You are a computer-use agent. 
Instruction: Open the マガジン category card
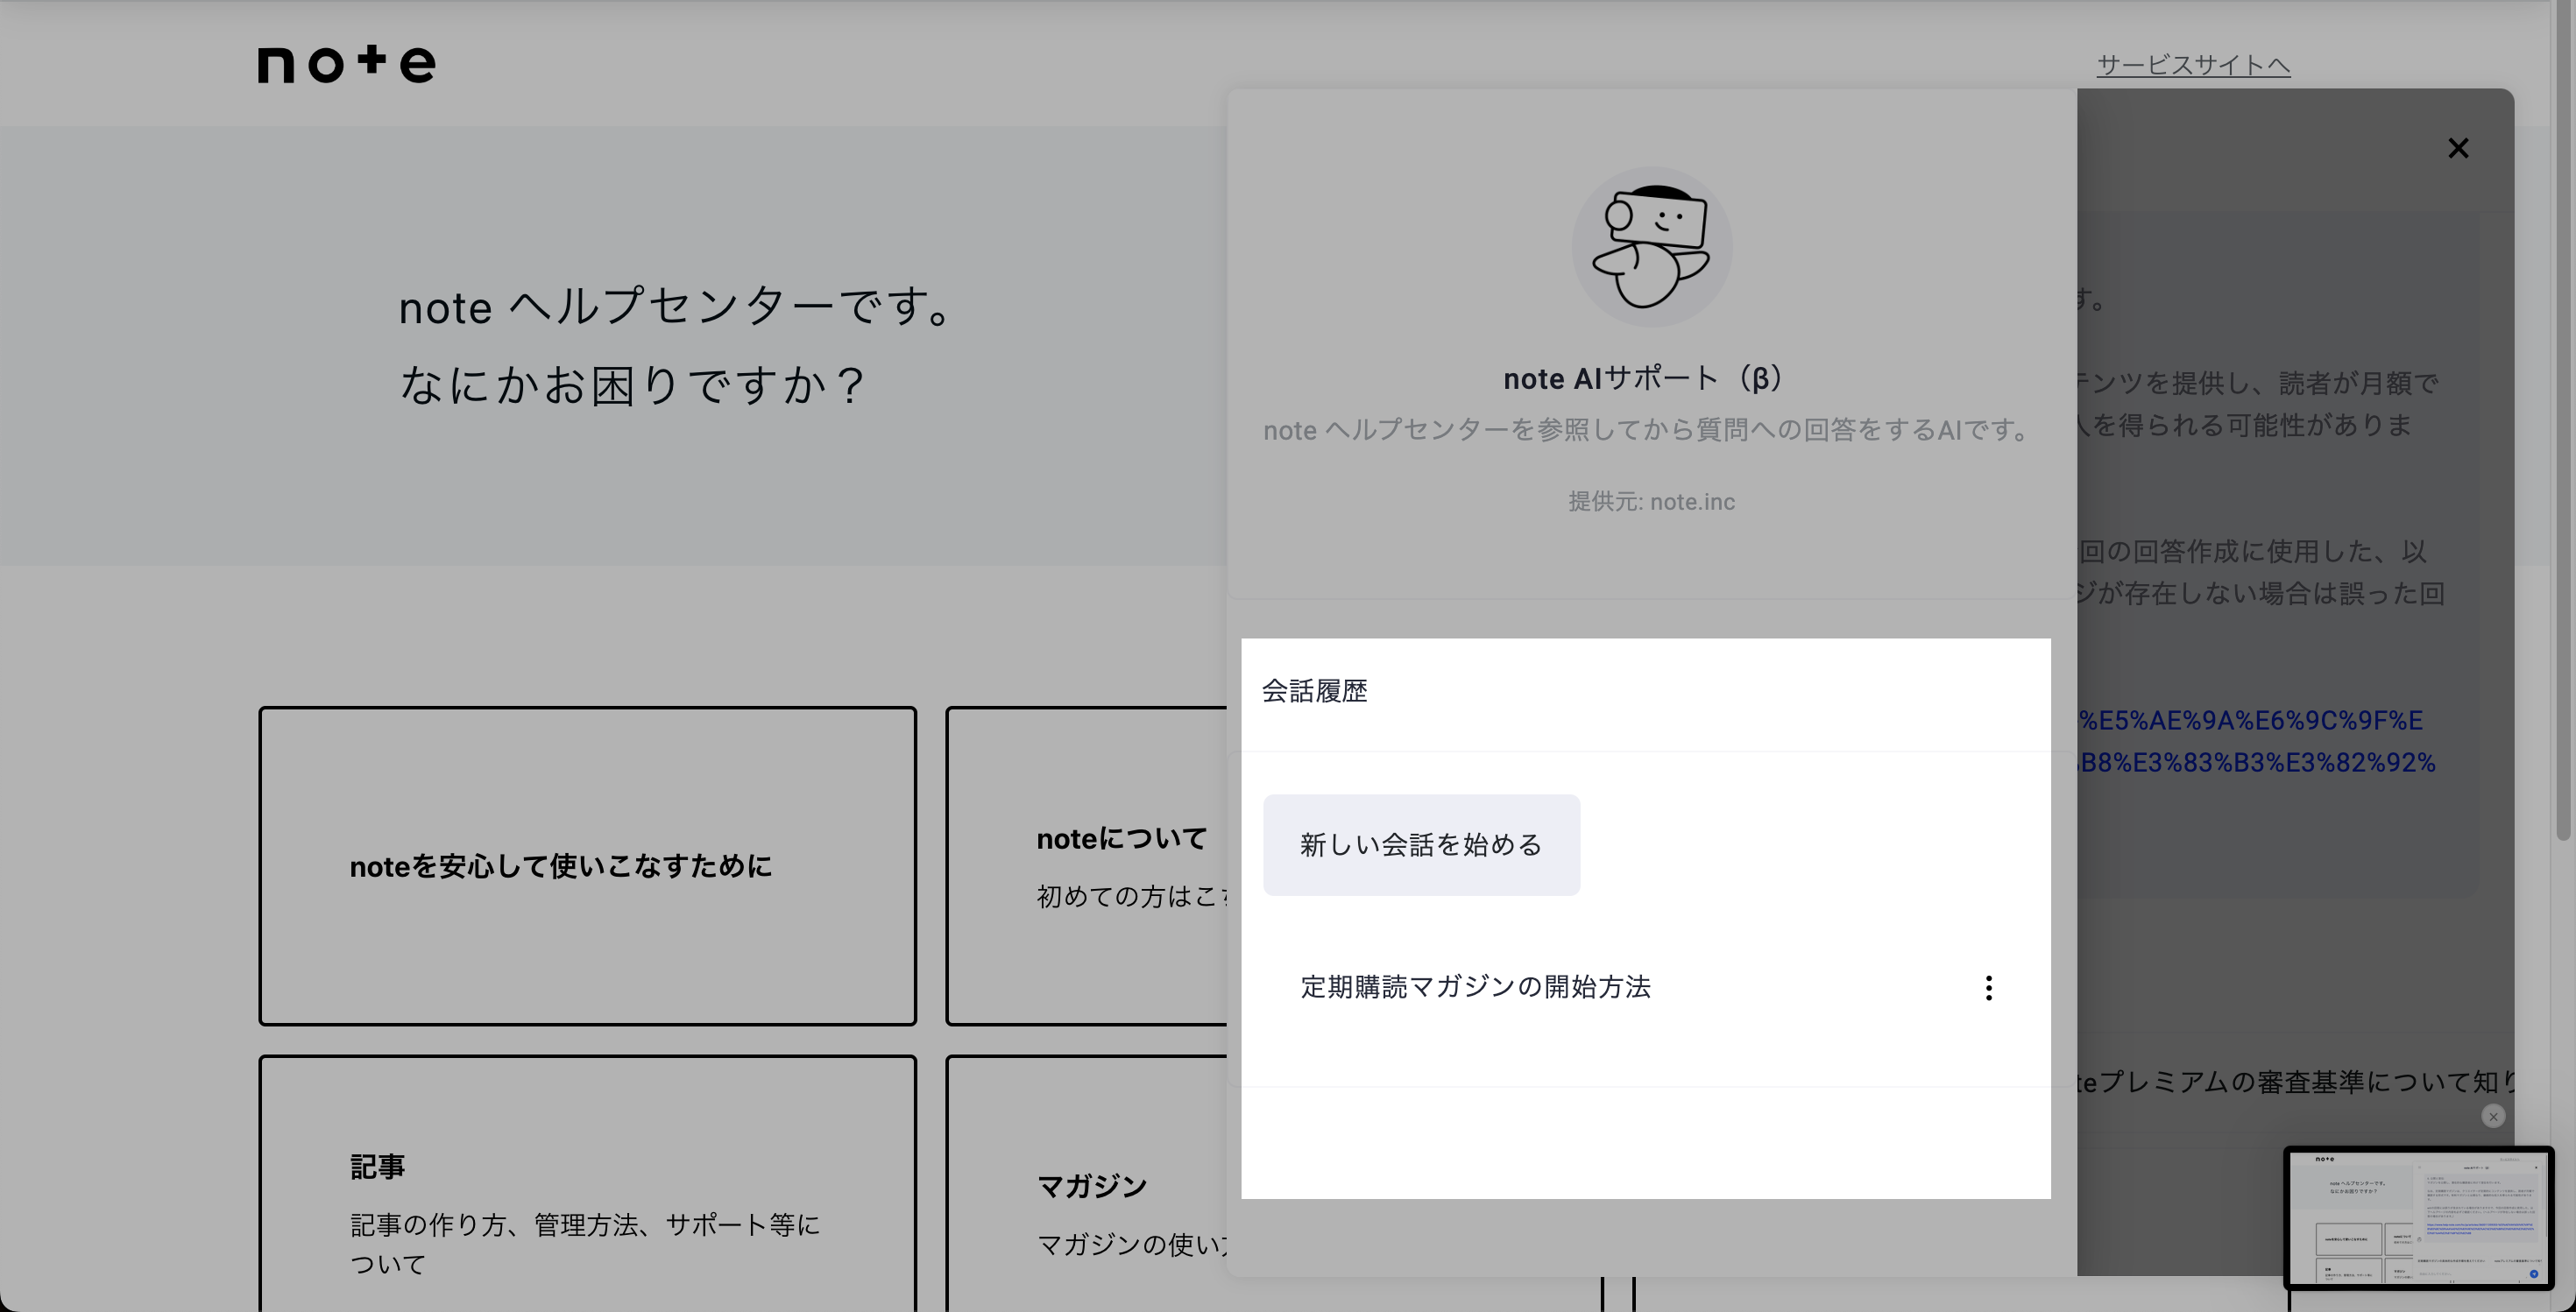click(1087, 1183)
